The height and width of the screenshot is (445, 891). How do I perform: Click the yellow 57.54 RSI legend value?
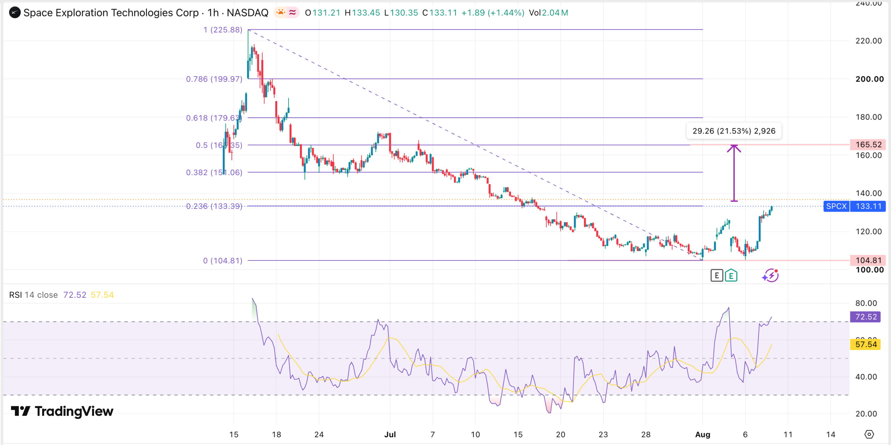102,295
